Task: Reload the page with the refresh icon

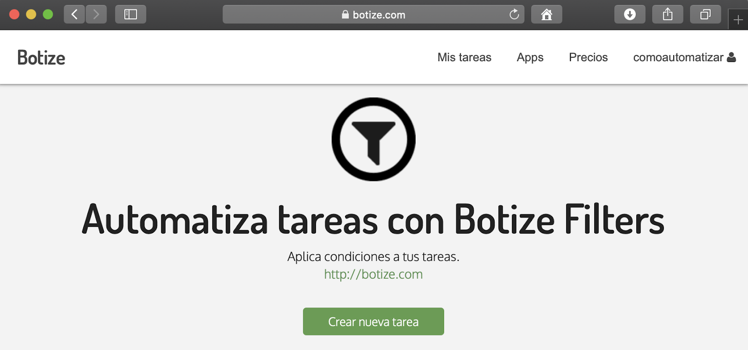Action: click(x=514, y=14)
